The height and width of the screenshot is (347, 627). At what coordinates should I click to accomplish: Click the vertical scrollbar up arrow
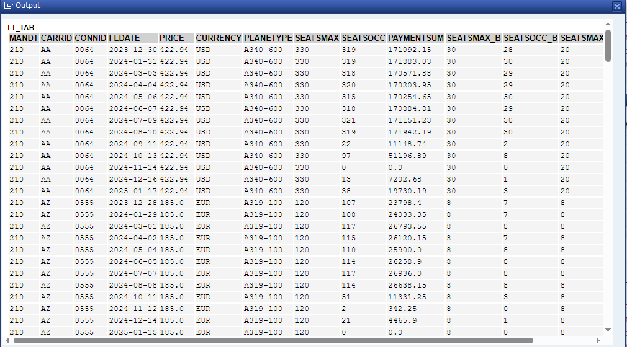click(608, 24)
